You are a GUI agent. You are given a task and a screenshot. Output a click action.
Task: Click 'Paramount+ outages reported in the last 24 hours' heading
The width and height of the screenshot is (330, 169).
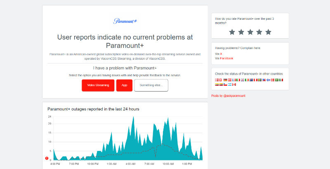tap(94, 109)
